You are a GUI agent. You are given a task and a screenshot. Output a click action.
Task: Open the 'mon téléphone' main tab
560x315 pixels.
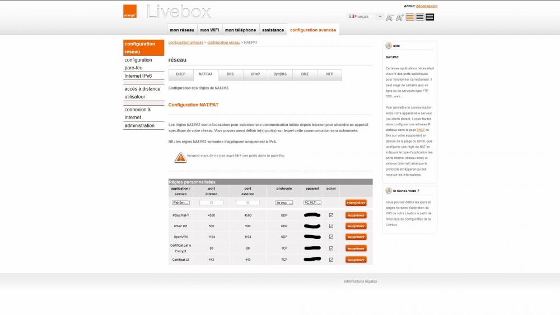240,30
